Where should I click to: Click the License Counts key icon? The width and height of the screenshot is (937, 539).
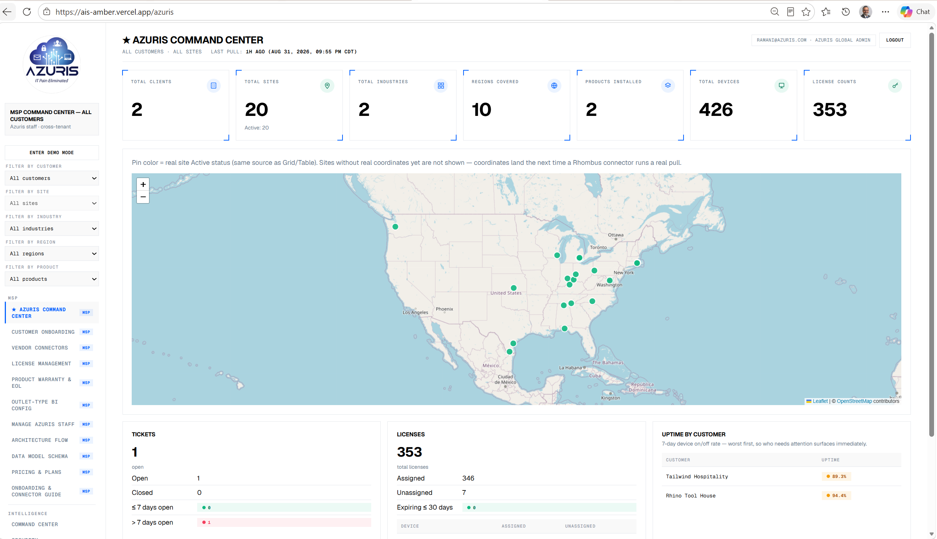tap(895, 85)
